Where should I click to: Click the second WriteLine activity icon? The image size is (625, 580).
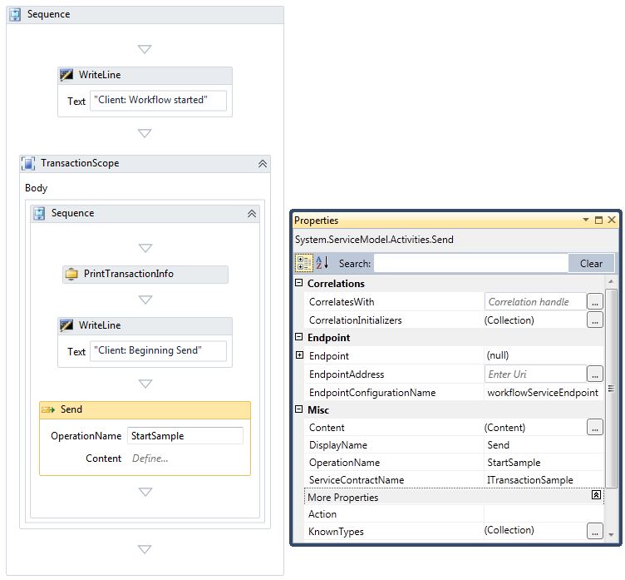tap(66, 325)
